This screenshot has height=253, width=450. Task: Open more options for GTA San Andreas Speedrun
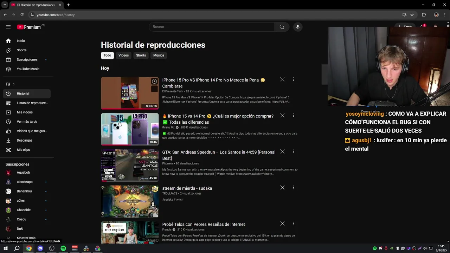(294, 151)
